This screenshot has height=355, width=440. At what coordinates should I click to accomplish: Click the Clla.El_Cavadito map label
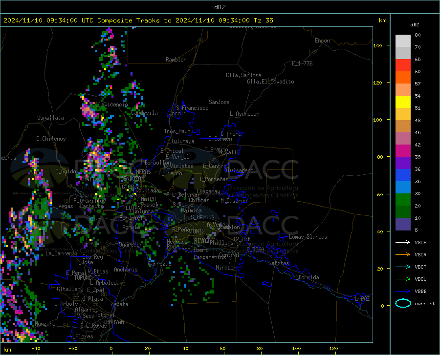(x=270, y=82)
